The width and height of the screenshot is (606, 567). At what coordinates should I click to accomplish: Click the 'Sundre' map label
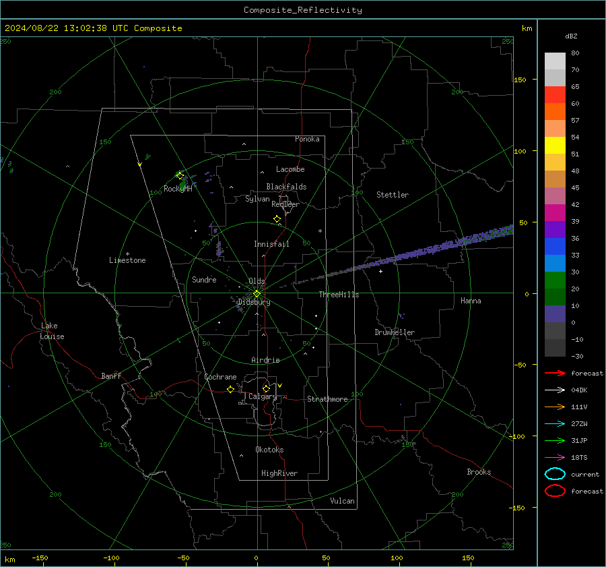[204, 279]
